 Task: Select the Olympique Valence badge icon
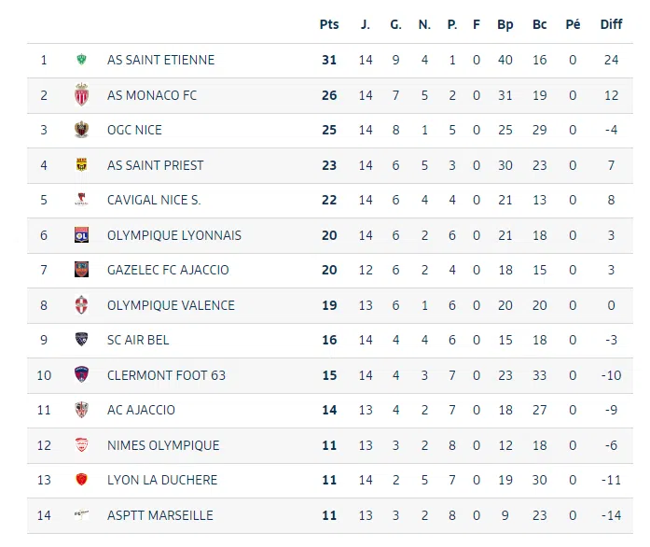(81, 305)
